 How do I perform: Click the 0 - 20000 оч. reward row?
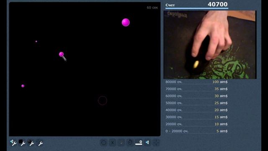(x=196, y=131)
